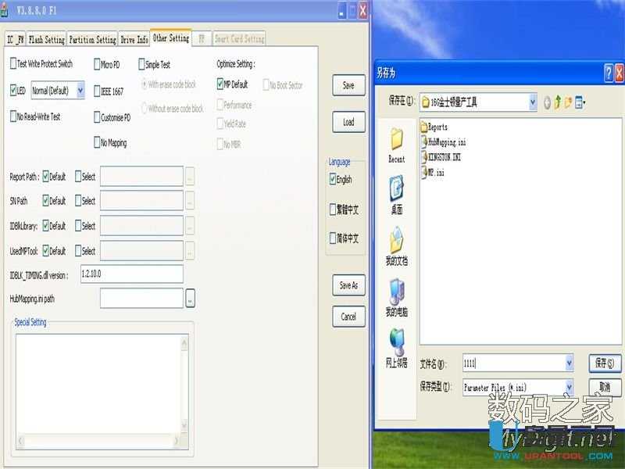Click into the file name (文件名) field
Image resolution: width=625 pixels, height=469 pixels.
(512, 363)
